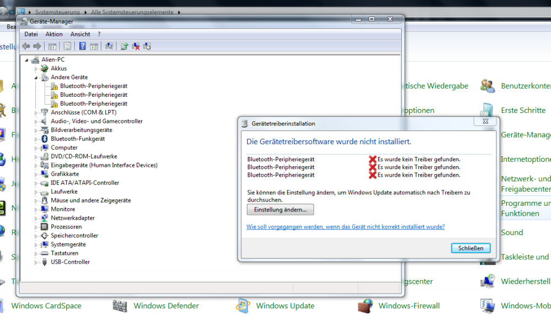Click the Schließen button
This screenshot has height=327, width=551.
(470, 248)
